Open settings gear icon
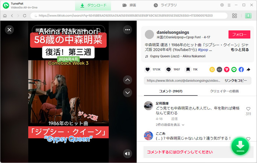 tap(222, 5)
